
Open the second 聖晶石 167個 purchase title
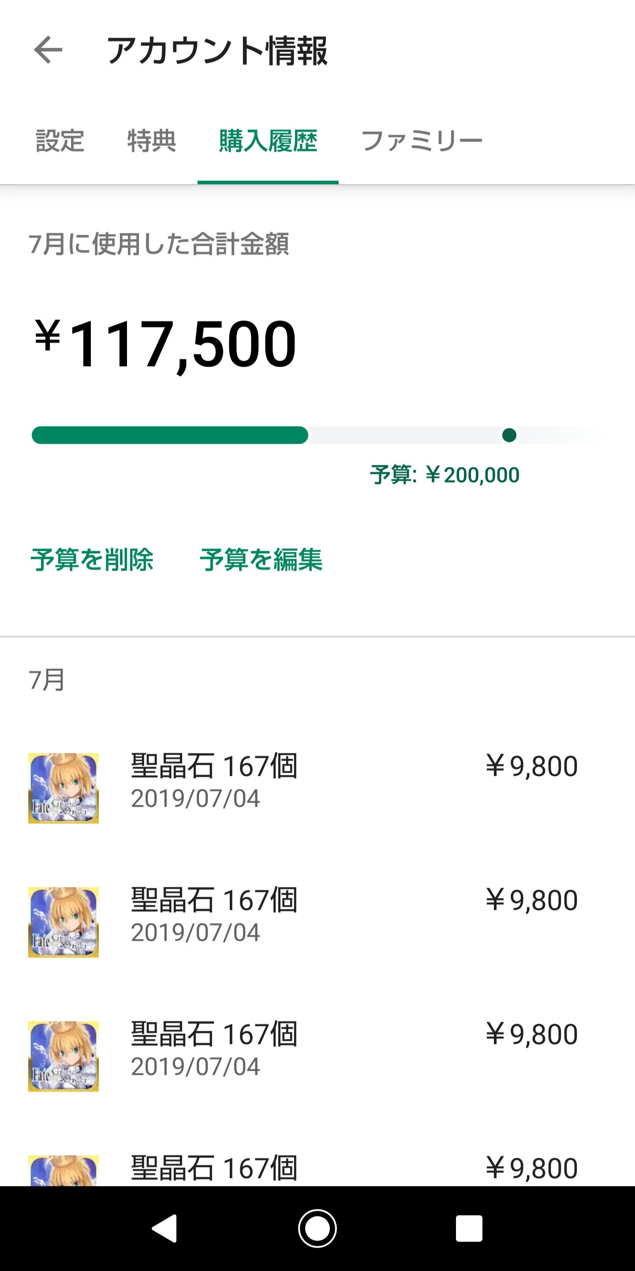click(x=214, y=900)
